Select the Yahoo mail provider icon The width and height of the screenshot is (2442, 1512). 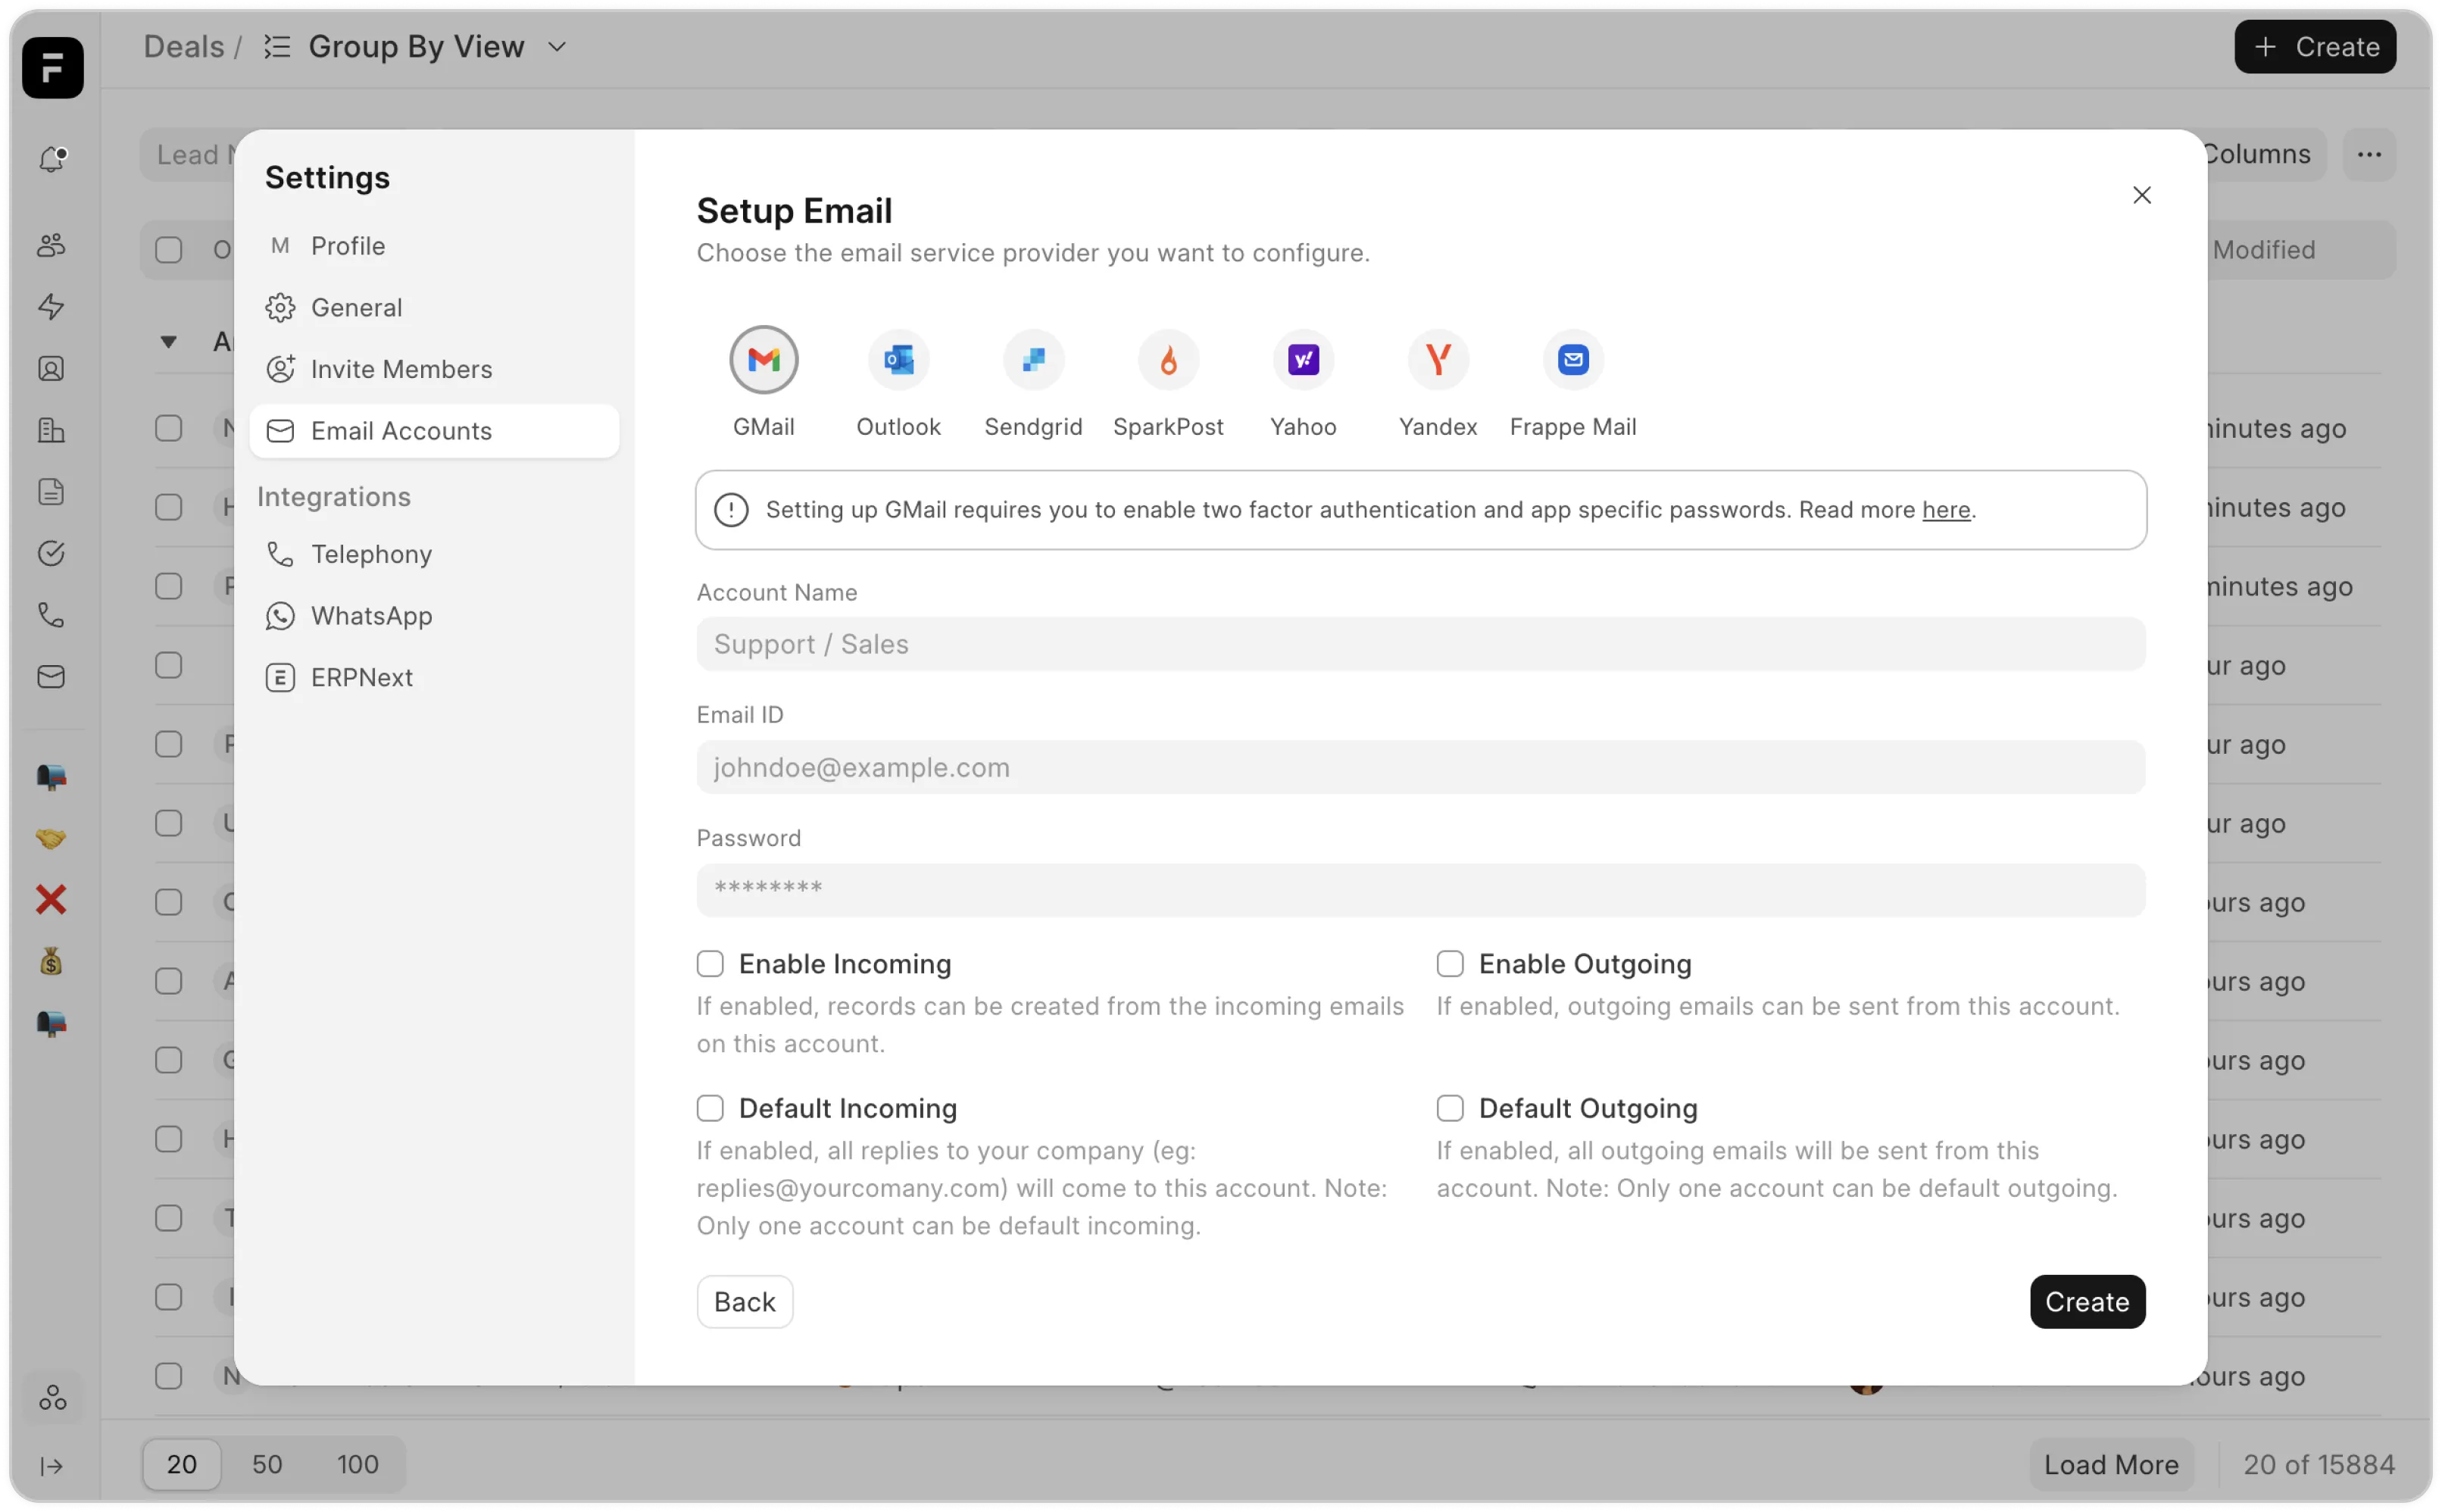point(1303,360)
